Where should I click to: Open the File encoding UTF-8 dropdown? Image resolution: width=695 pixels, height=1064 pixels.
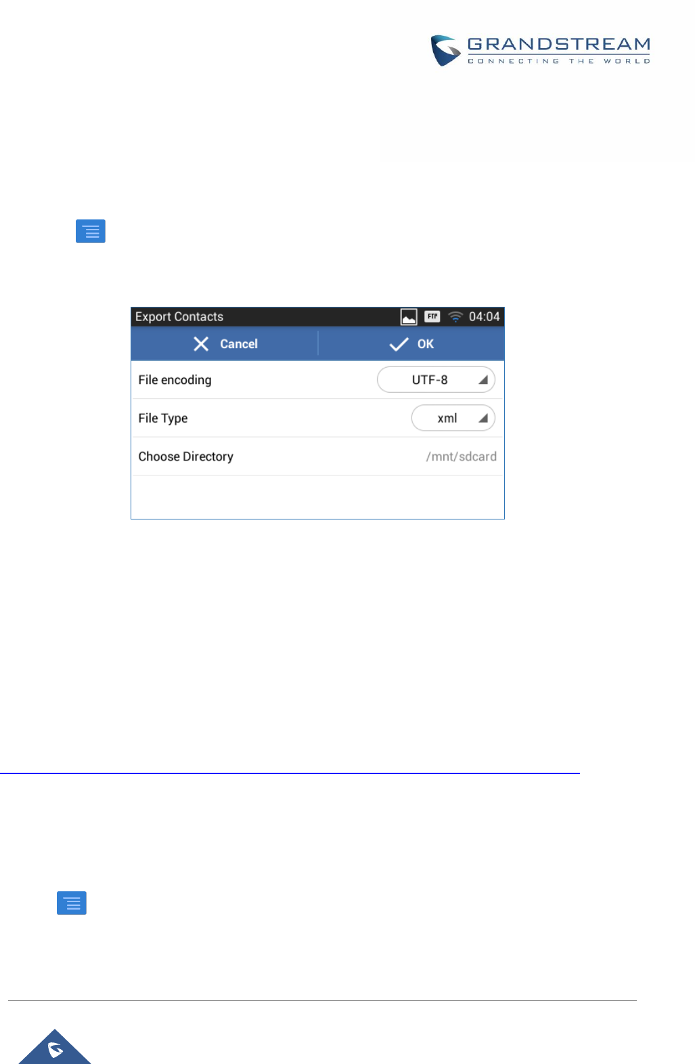[x=436, y=380]
